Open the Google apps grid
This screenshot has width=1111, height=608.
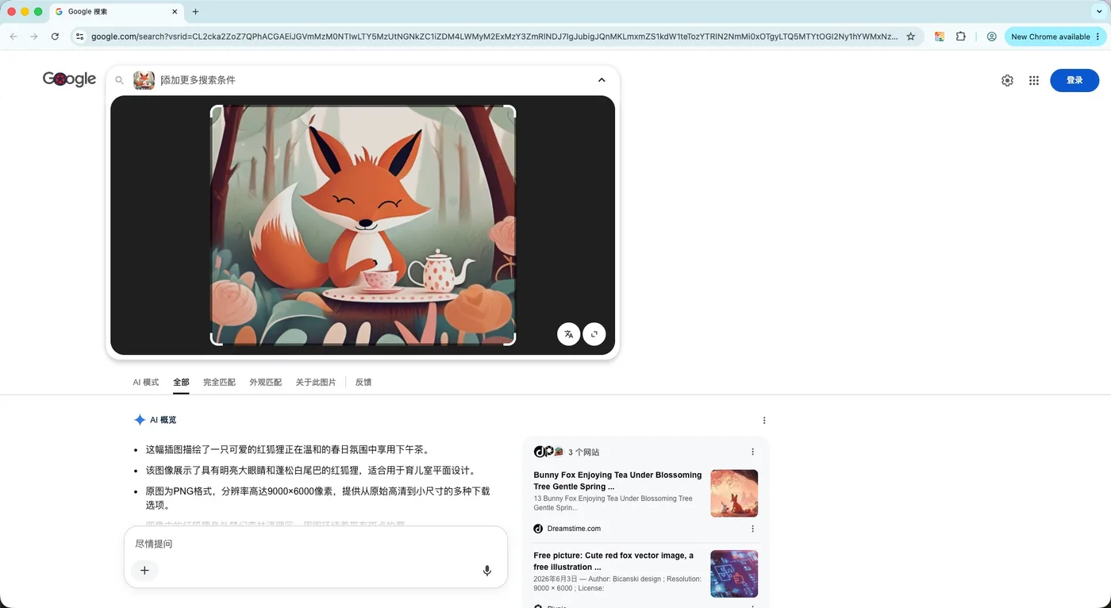point(1034,80)
